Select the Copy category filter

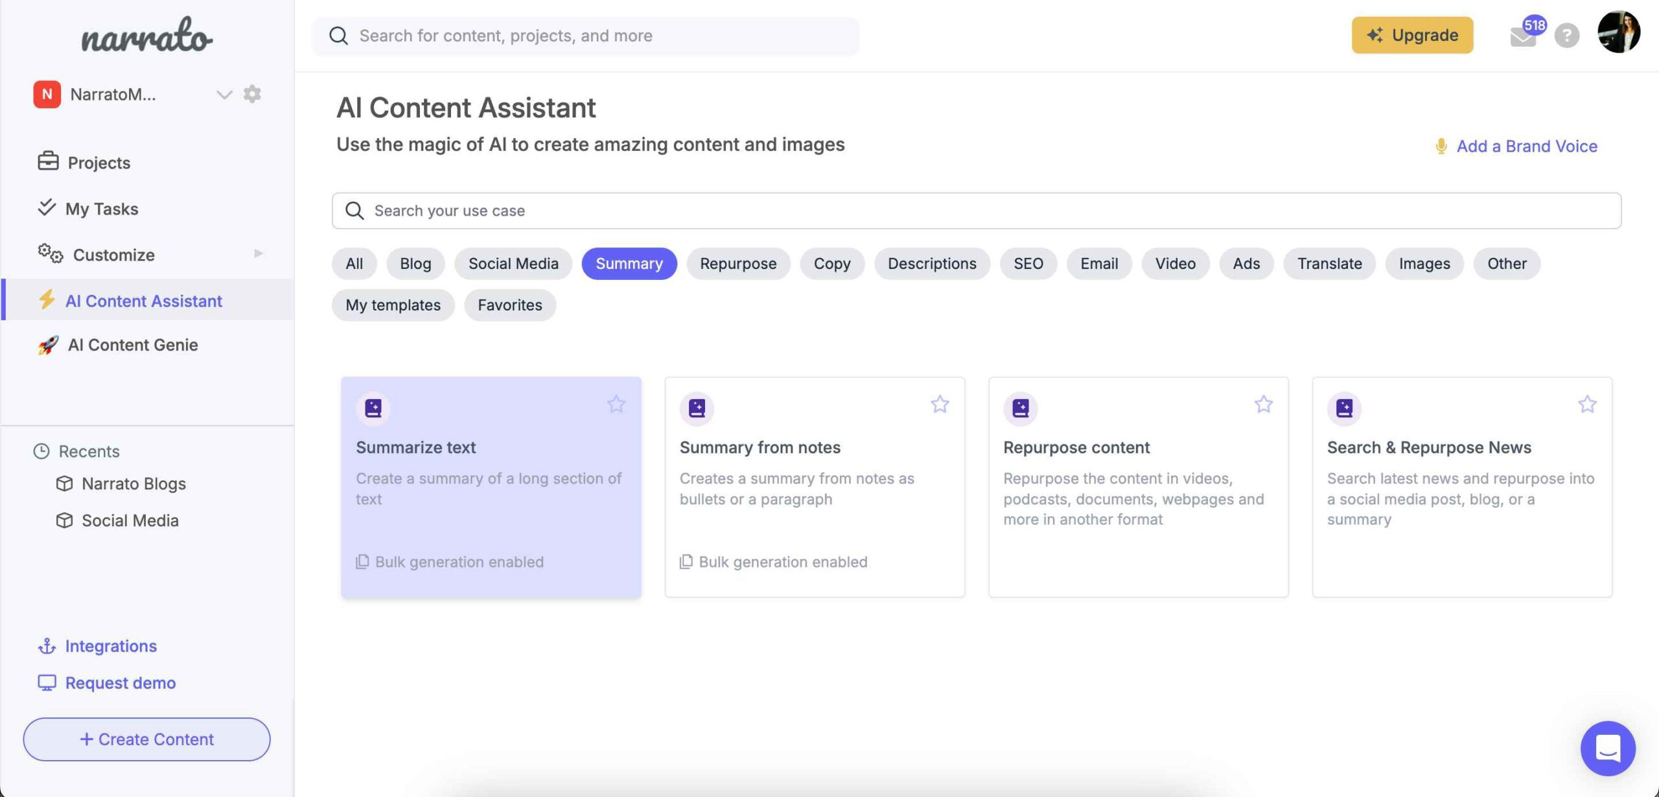click(x=832, y=264)
